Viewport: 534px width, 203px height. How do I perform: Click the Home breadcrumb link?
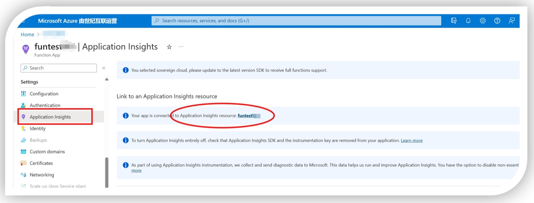tap(27, 35)
